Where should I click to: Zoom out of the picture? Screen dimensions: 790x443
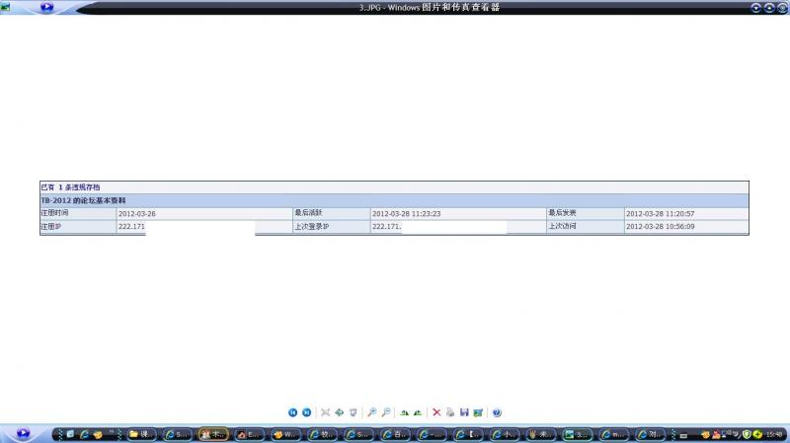pos(386,412)
